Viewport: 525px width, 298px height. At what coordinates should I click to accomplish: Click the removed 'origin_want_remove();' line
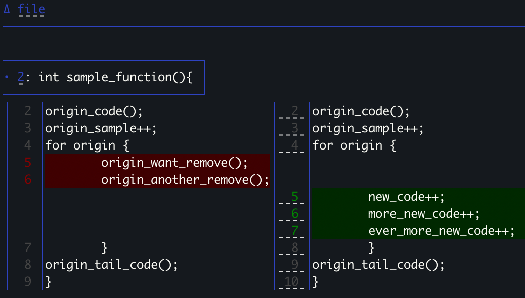pyautogui.click(x=175, y=163)
